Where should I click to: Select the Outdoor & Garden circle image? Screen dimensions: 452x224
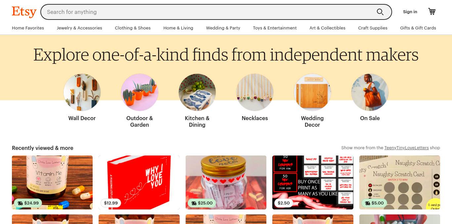coord(140,92)
